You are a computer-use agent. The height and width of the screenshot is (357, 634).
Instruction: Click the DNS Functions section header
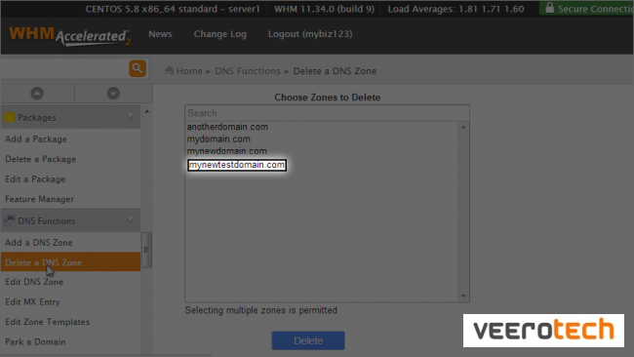[x=71, y=220]
